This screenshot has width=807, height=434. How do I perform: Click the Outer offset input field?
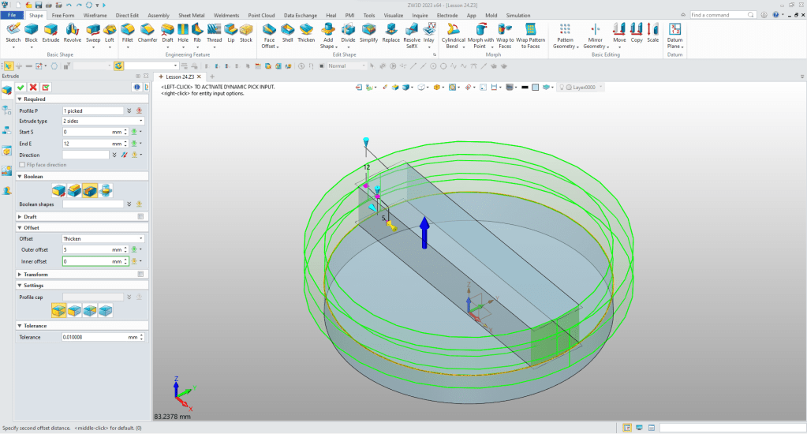pos(87,249)
